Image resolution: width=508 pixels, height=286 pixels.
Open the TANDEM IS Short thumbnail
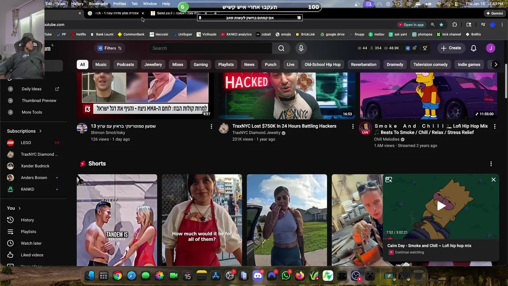117,220
